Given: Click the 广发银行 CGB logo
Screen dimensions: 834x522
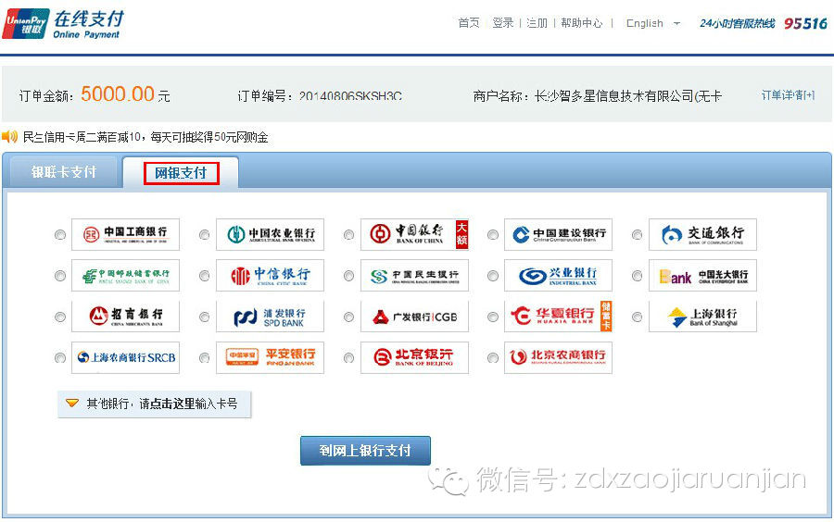Looking at the screenshot, I should 414,316.
